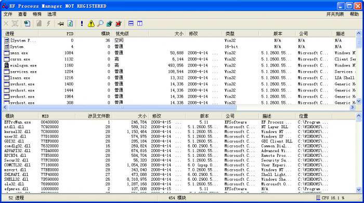Select the ntdll.dll module row
The height and width of the screenshot is (203, 364).
(179, 127)
